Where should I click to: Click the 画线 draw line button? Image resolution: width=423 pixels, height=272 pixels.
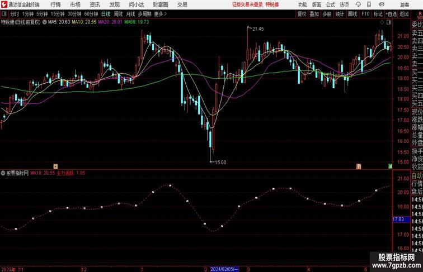[x=352, y=14]
